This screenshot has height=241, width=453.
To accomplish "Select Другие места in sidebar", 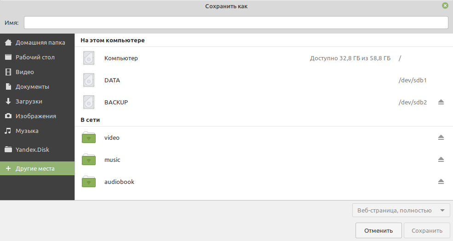I will point(37,168).
